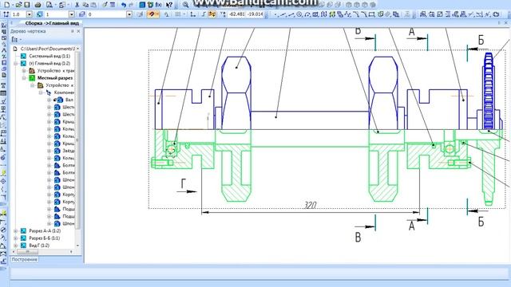Select Разрез Б-Б (1:1) tree item
Screen dimensions: 511x287
[45, 238]
